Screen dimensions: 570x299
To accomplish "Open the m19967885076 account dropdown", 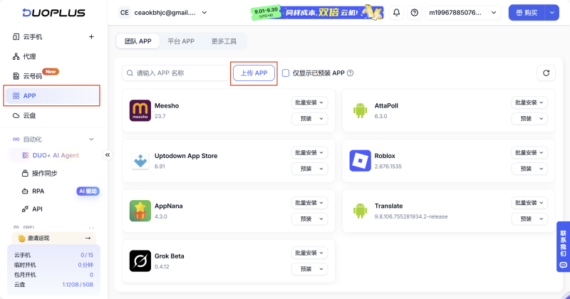I will 462,13.
